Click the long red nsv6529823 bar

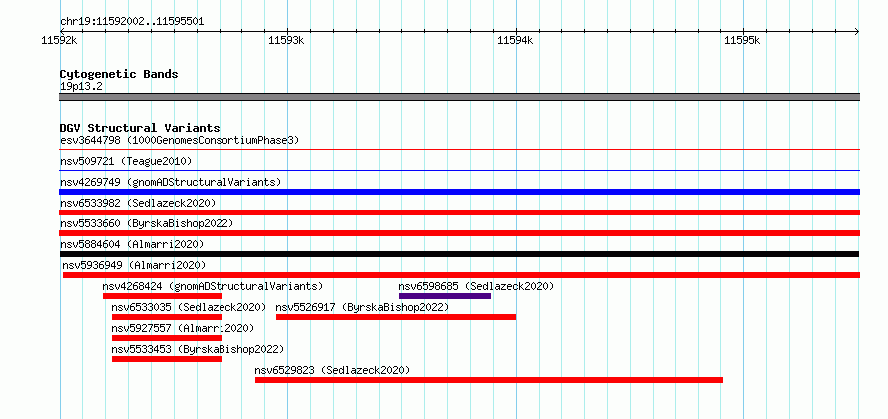[489, 380]
